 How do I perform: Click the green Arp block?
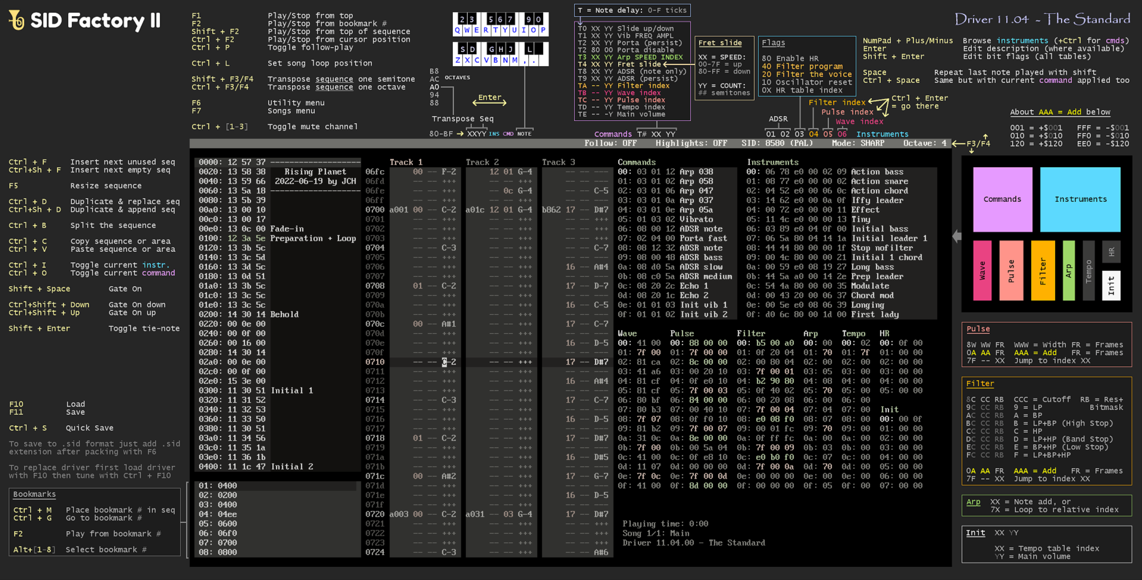tap(1069, 270)
